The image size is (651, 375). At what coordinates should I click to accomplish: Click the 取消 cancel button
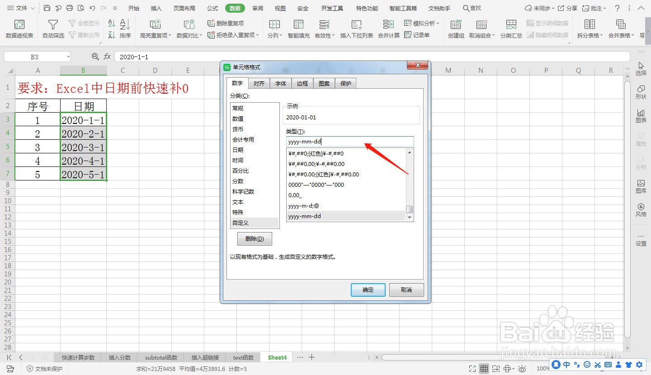[406, 290]
